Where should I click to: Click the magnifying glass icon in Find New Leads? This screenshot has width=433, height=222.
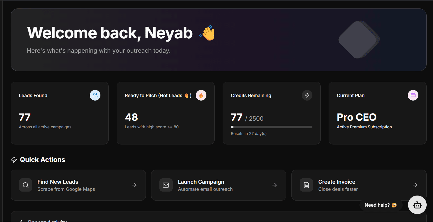click(26, 185)
